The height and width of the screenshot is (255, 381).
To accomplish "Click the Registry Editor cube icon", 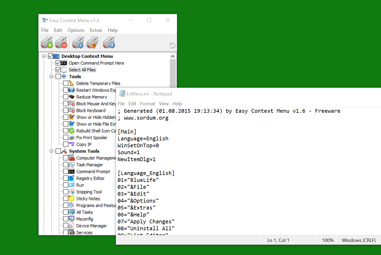I will 72,178.
